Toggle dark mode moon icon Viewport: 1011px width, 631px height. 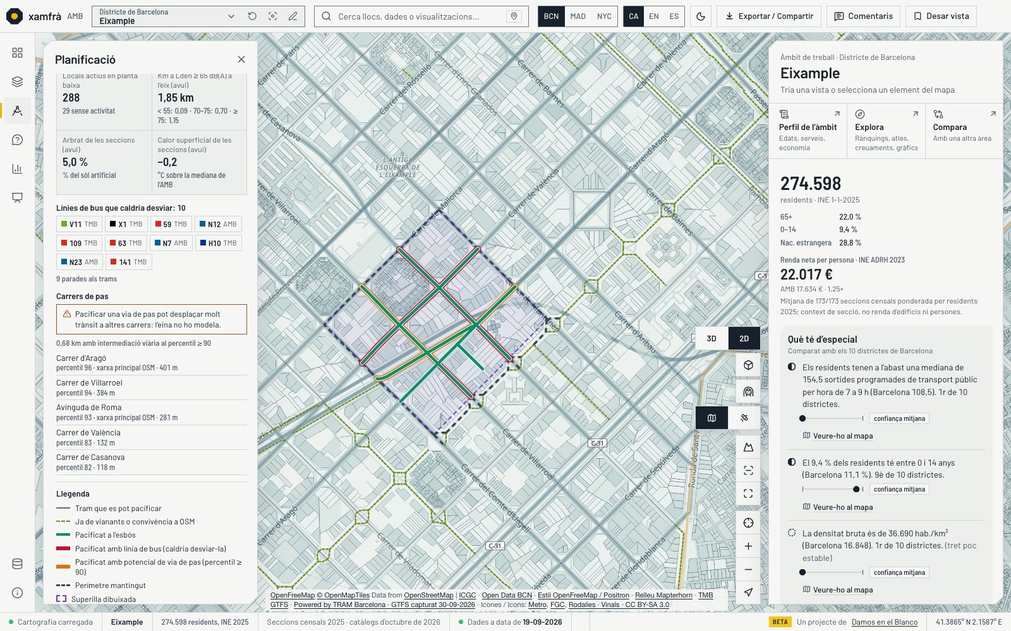[x=701, y=16]
